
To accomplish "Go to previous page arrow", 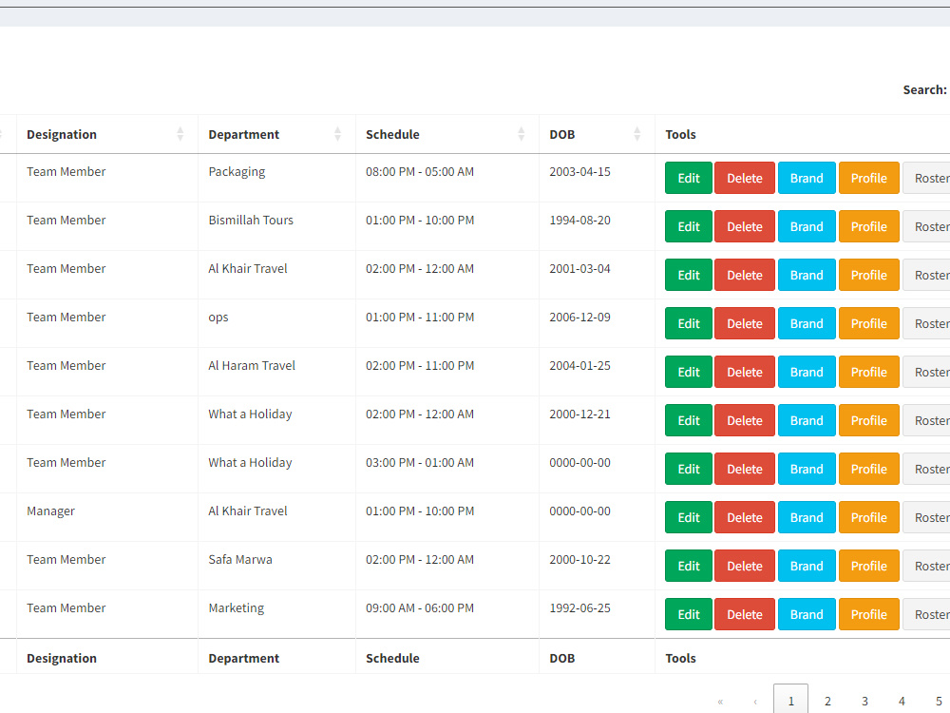I will coord(755,701).
